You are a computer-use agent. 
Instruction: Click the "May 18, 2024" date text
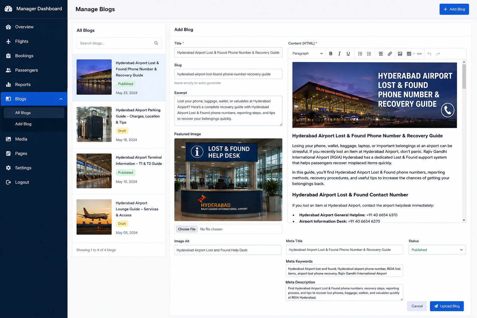[126, 140]
